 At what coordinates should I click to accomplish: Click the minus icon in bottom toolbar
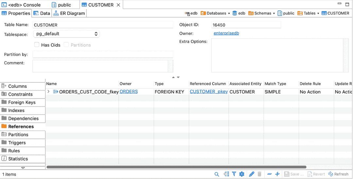coord(269,174)
